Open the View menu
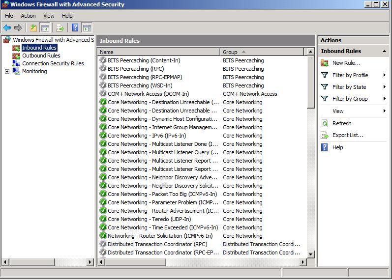This screenshot has height=280, width=392. click(x=49, y=16)
